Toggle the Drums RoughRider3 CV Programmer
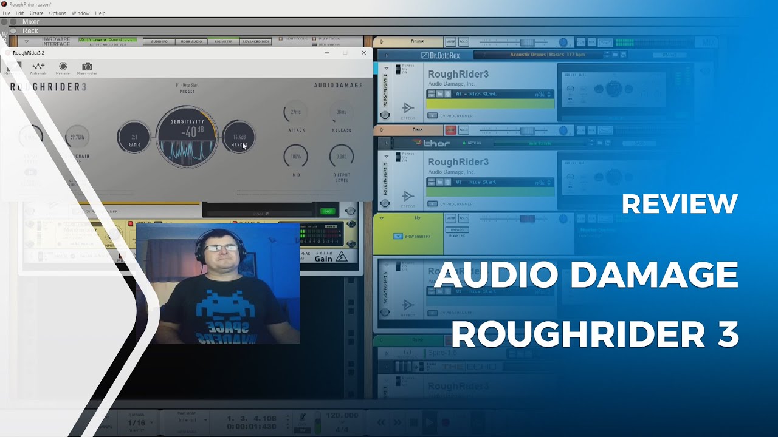 [x=431, y=115]
